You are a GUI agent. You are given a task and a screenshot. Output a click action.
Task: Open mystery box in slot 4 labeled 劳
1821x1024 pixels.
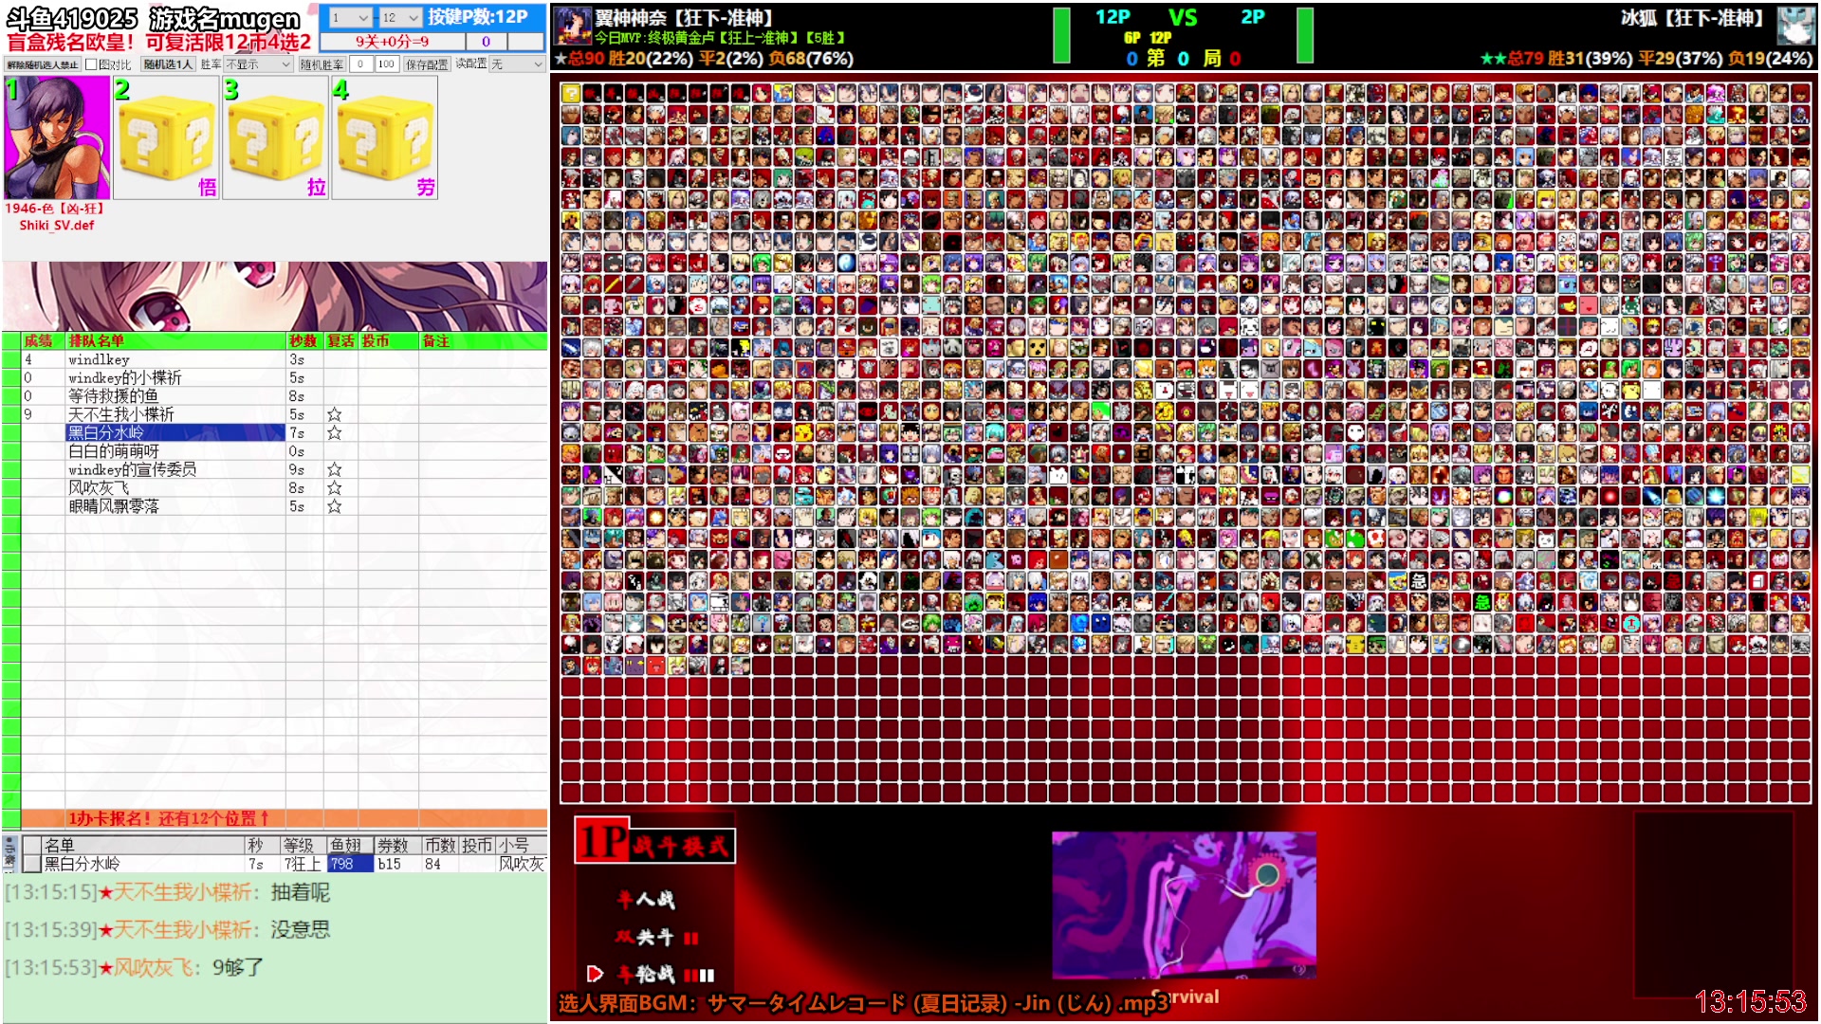click(384, 137)
